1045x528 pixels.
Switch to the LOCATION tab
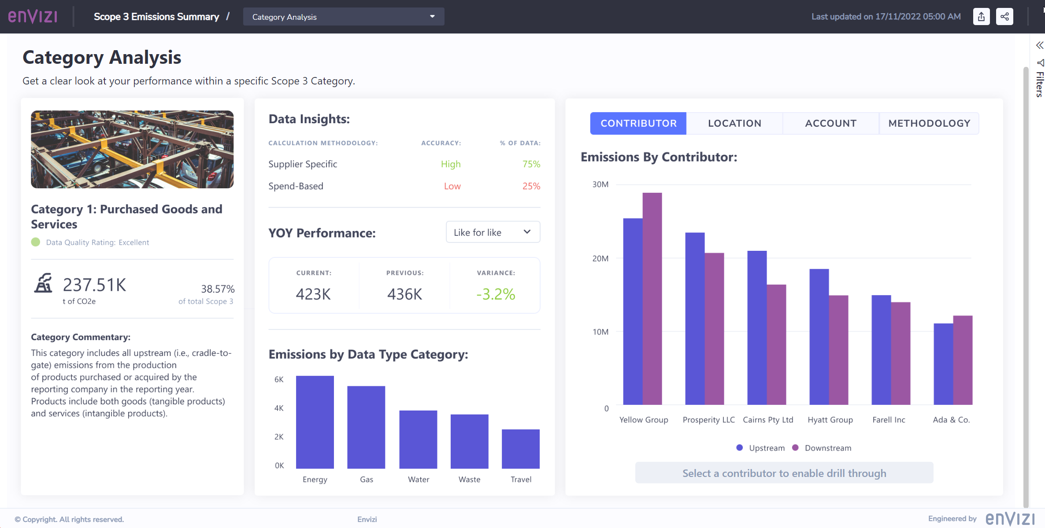click(734, 123)
